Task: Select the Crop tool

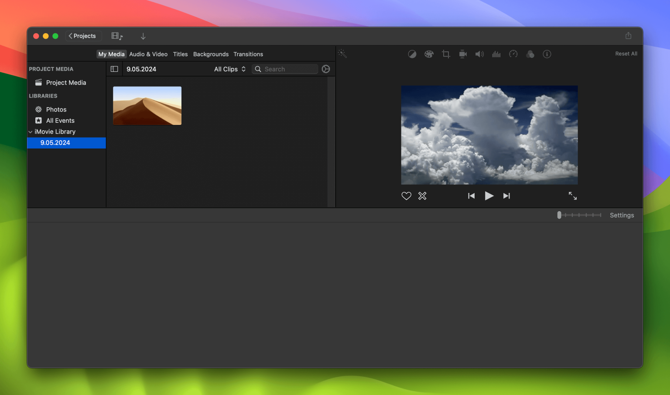Action: click(445, 54)
